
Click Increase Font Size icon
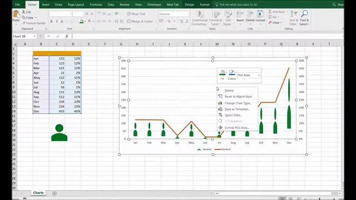pyautogui.click(x=87, y=14)
